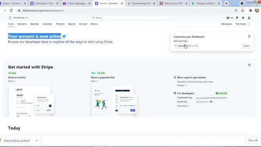Click the Help icon in Stripe header
The image size is (261, 147).
[x=230, y=18]
